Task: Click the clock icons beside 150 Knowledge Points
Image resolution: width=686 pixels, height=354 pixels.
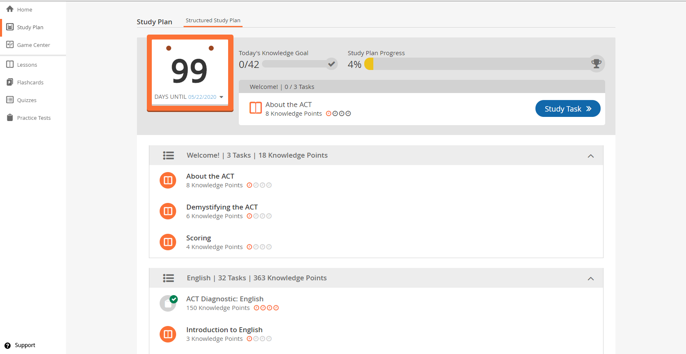Action: click(x=266, y=308)
